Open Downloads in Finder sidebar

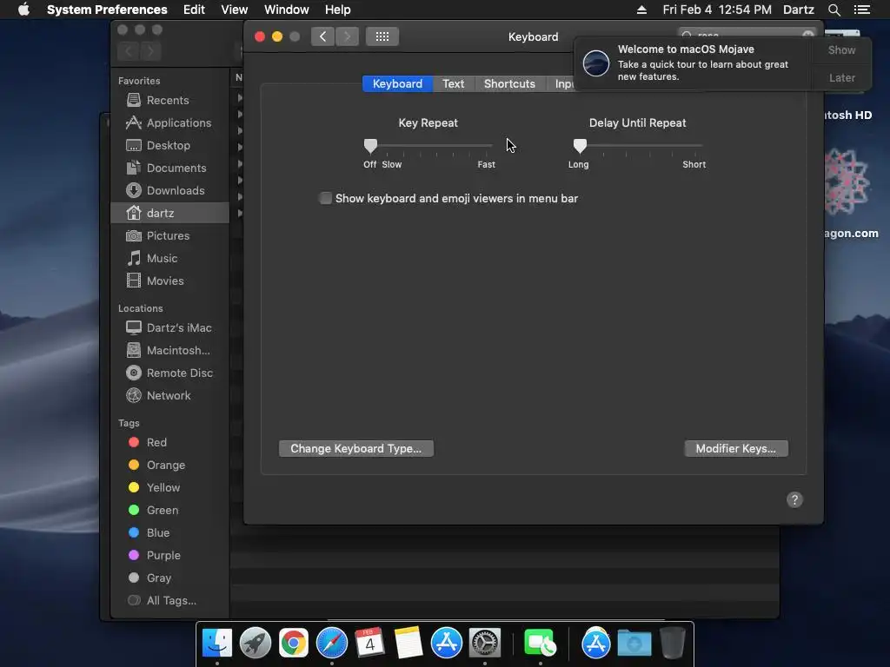[x=176, y=191]
